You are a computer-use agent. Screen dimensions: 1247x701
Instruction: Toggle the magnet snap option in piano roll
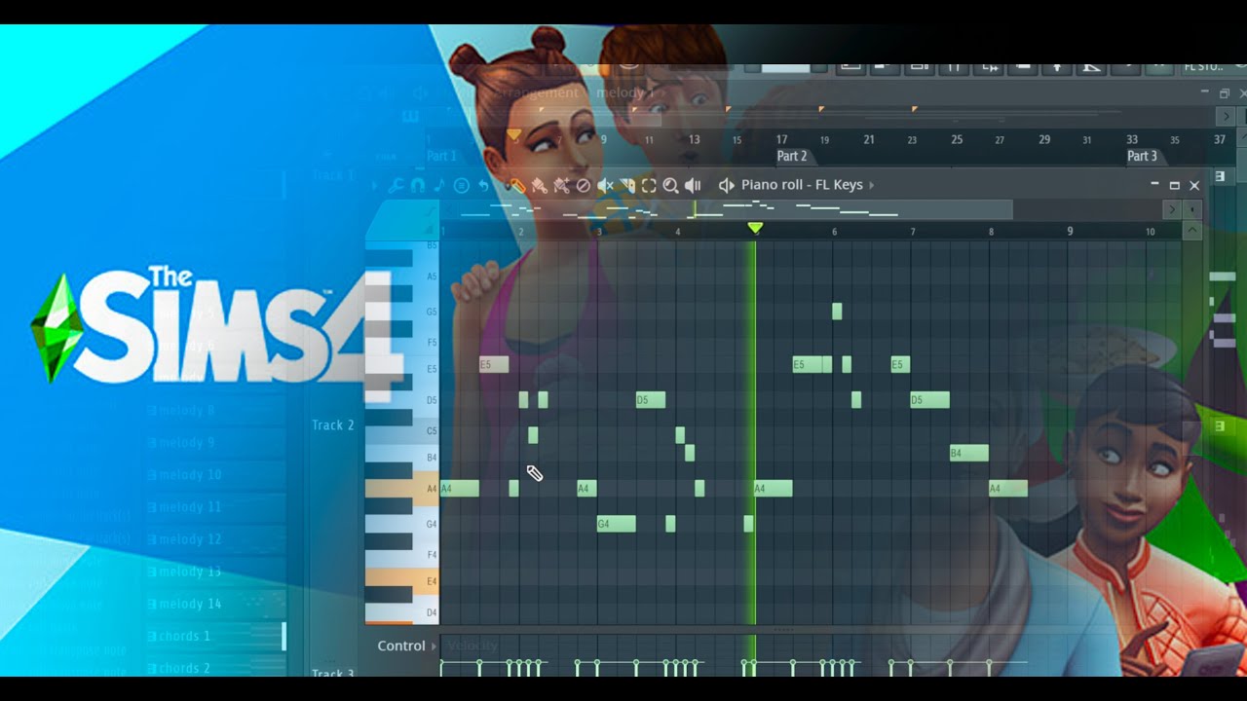click(x=417, y=185)
